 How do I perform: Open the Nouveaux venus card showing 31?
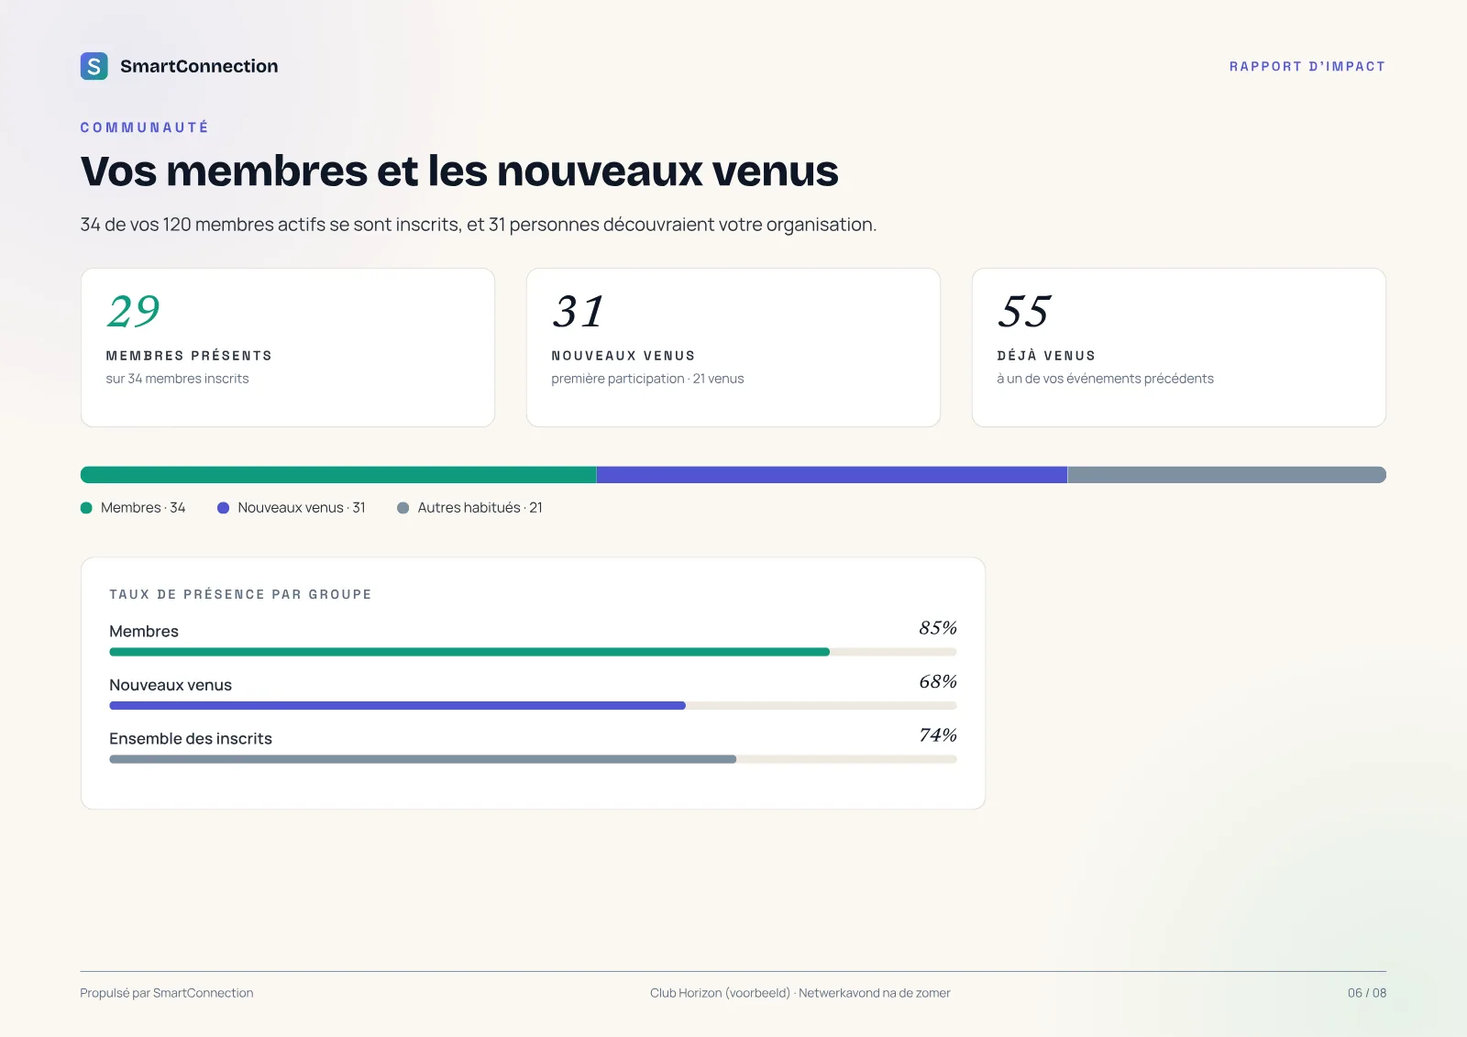coord(733,348)
